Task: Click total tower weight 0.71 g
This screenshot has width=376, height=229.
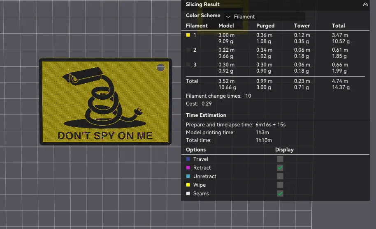Action: pos(301,87)
